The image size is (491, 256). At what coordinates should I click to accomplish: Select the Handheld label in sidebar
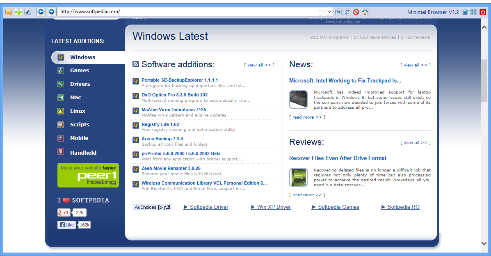point(83,153)
